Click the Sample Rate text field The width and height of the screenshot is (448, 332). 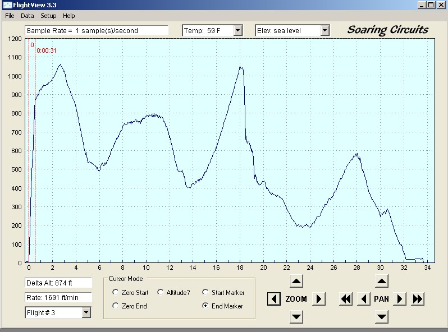[96, 30]
